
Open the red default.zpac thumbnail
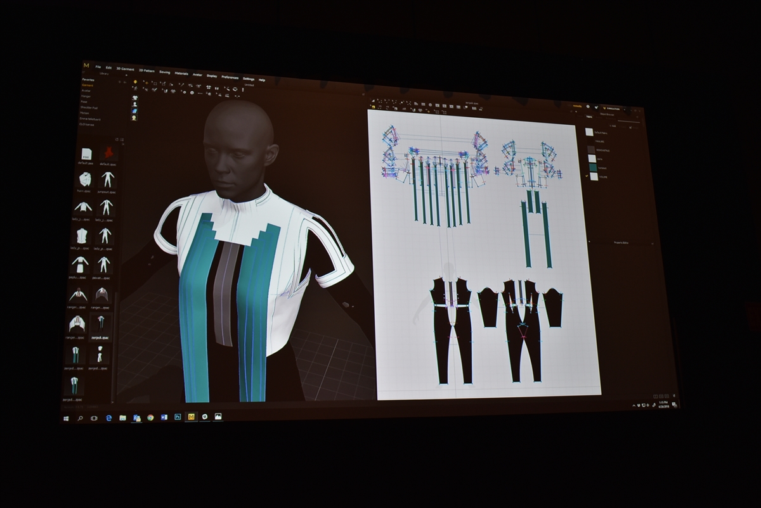point(108,153)
